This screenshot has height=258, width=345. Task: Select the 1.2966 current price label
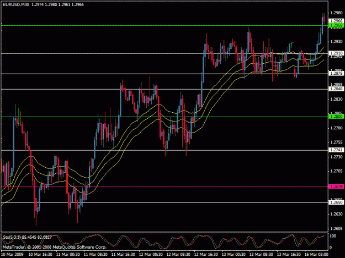point(336,21)
